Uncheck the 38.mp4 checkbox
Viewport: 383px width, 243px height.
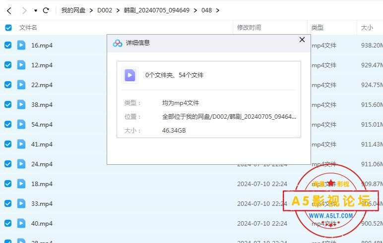pyautogui.click(x=8, y=104)
